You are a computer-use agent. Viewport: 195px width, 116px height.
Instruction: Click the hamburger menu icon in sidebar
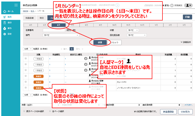click(16, 5)
